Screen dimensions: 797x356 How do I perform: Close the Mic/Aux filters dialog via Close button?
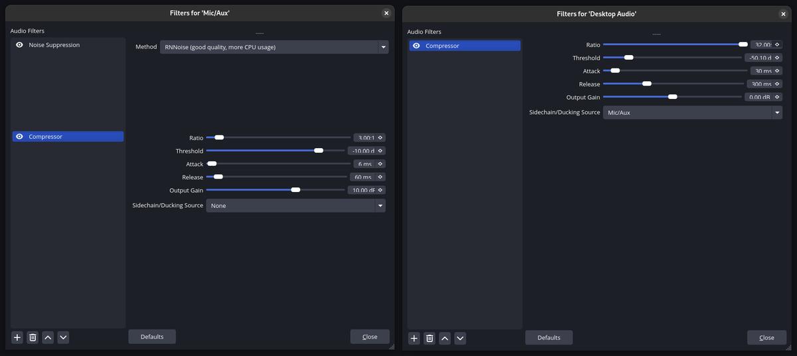(370, 337)
